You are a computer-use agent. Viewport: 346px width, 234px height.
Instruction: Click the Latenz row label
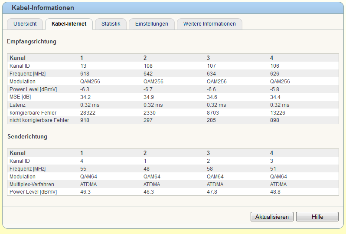coord(17,105)
